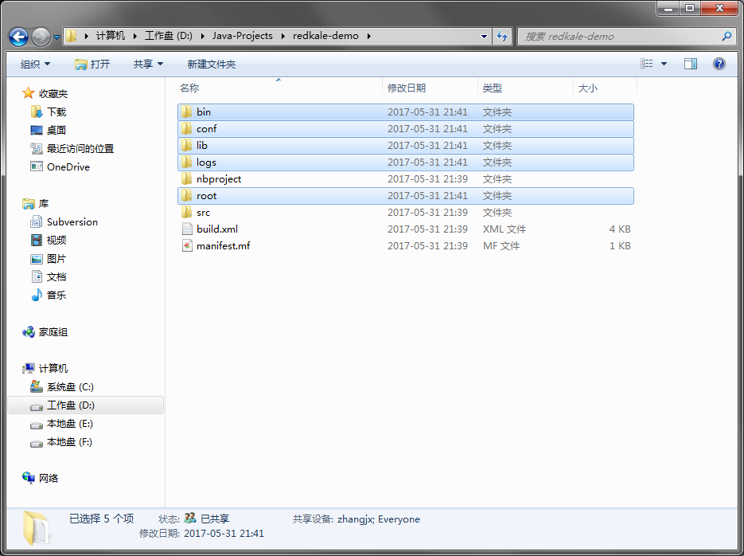Open the 共享 dropdown menu

(147, 64)
